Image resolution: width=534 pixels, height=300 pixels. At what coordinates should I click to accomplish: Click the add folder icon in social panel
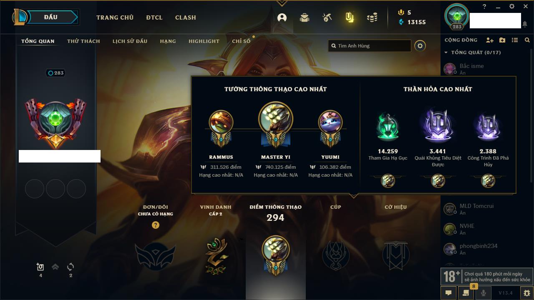click(x=502, y=40)
